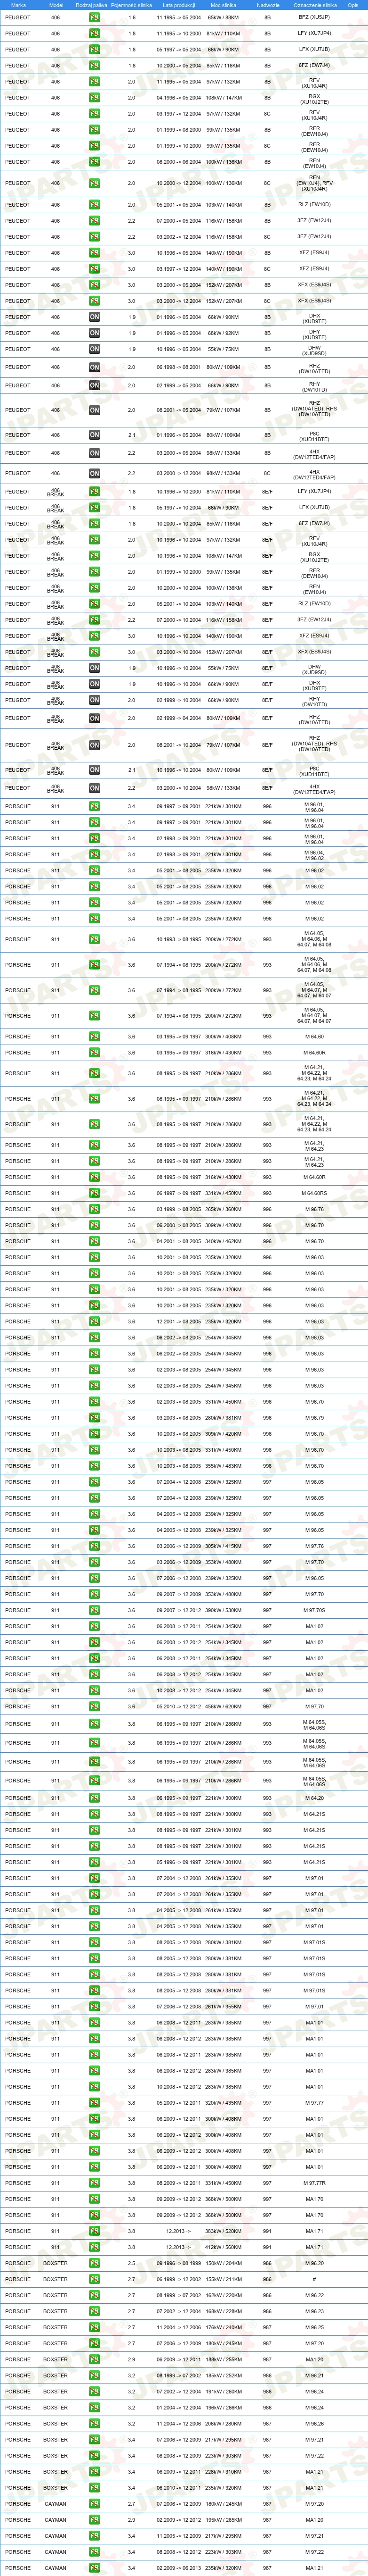Click the petrol icon for 406 BREAK 6FZ (EW7J4)
The width and height of the screenshot is (368, 2576).
click(95, 524)
